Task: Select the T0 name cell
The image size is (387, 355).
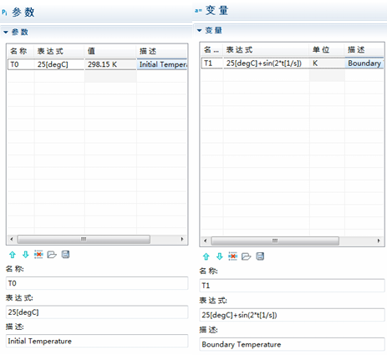Action: [x=21, y=64]
